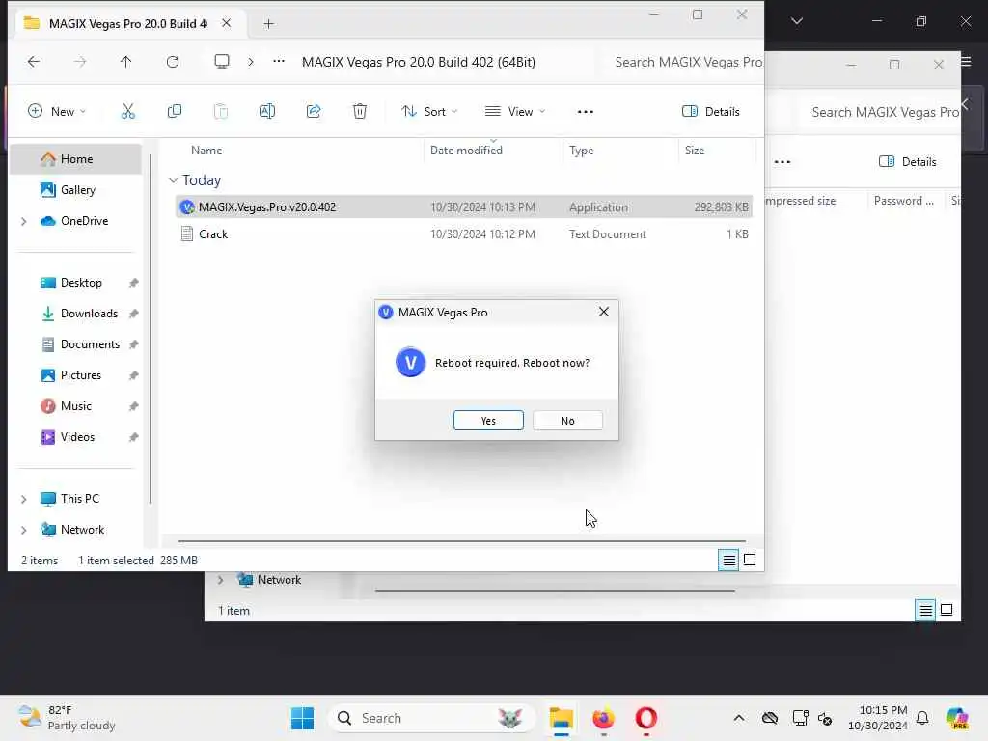Sort by the Size column header

click(x=695, y=151)
